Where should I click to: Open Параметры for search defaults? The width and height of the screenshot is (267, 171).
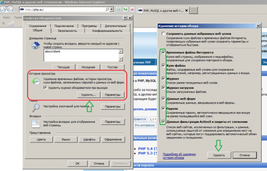click(x=113, y=106)
